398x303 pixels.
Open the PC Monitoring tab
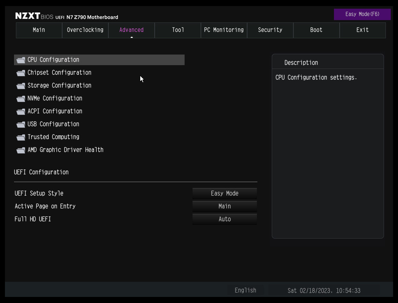[x=224, y=30]
